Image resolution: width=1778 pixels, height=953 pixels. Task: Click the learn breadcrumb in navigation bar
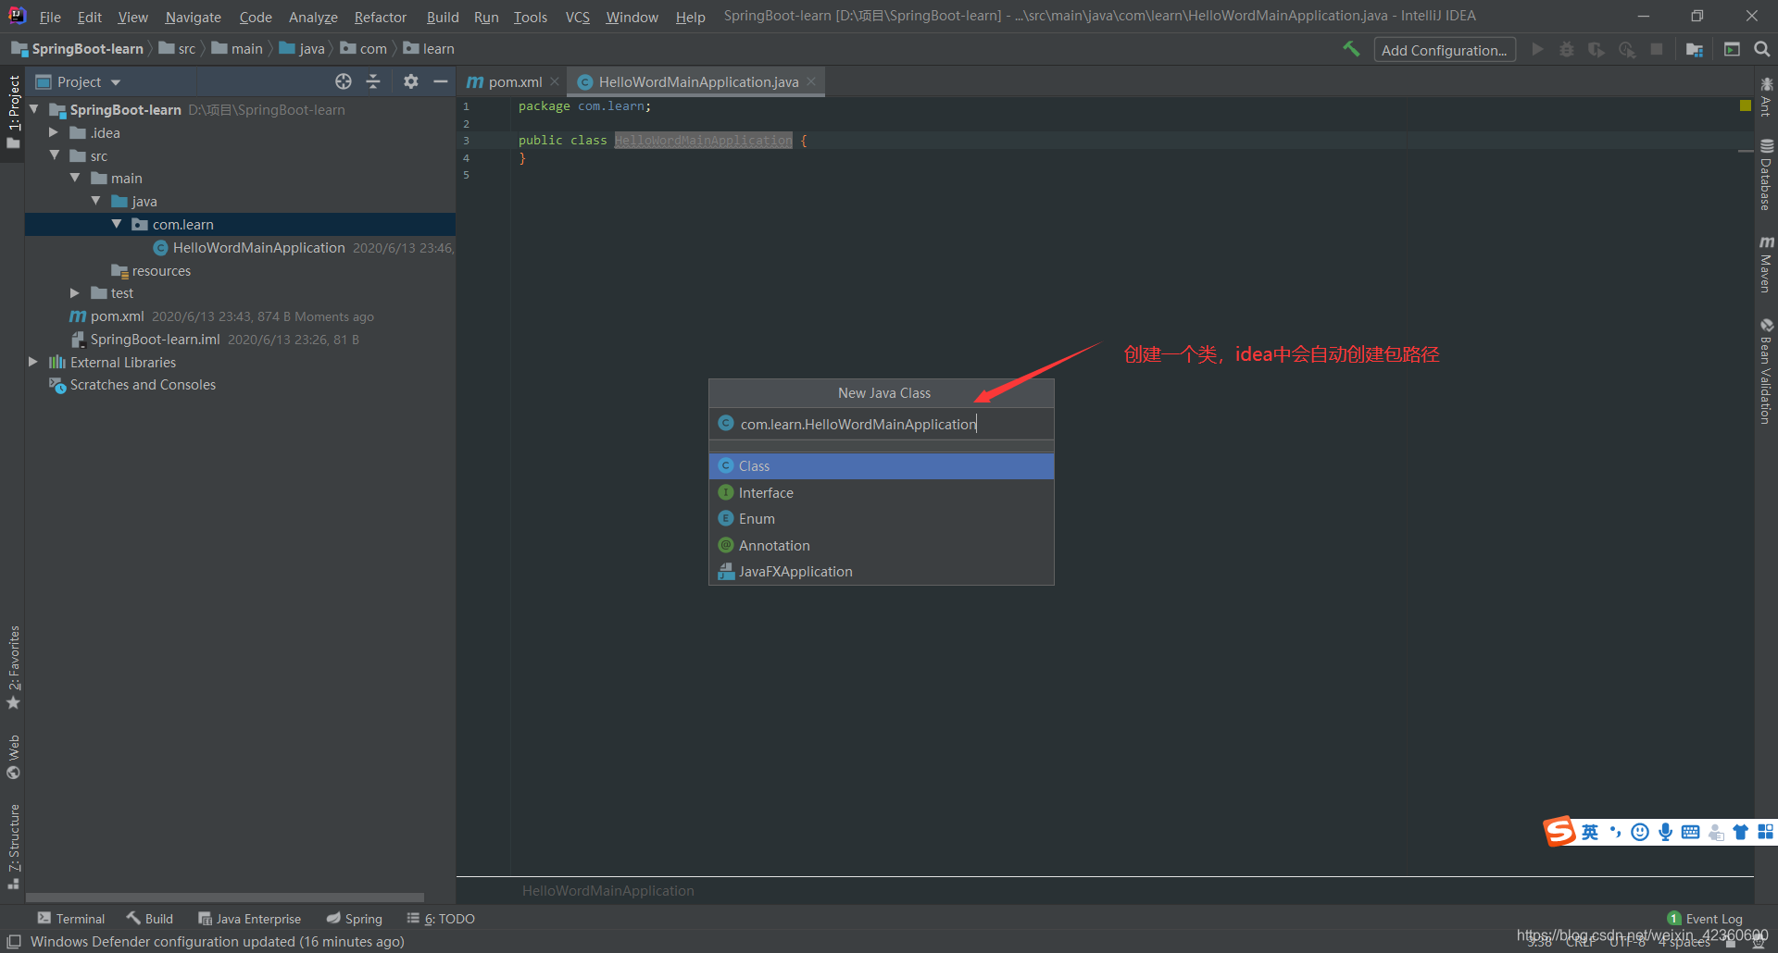click(x=429, y=48)
